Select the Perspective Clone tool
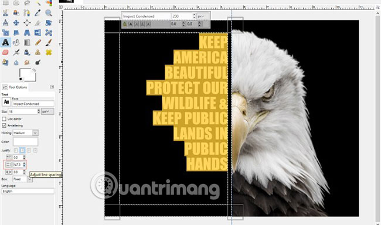 pos(5,62)
